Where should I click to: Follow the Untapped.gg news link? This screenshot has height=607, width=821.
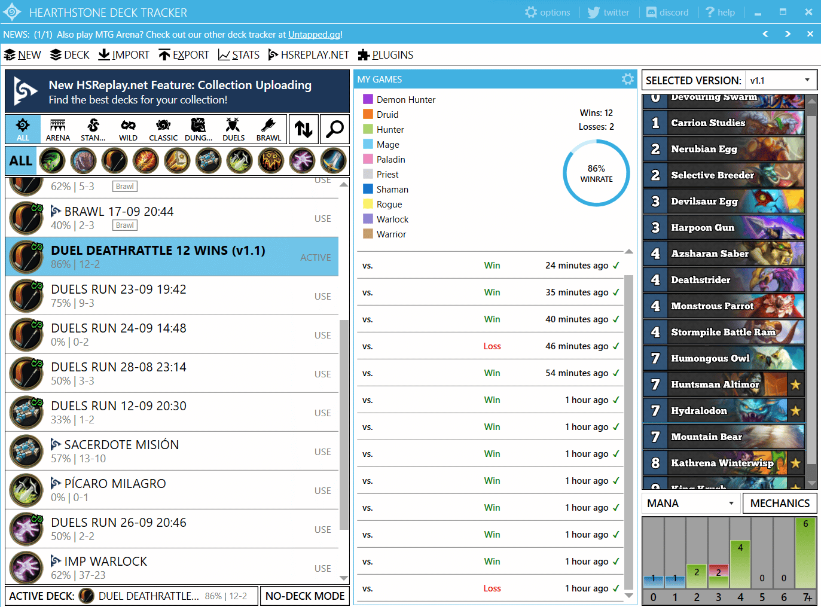[x=314, y=35]
